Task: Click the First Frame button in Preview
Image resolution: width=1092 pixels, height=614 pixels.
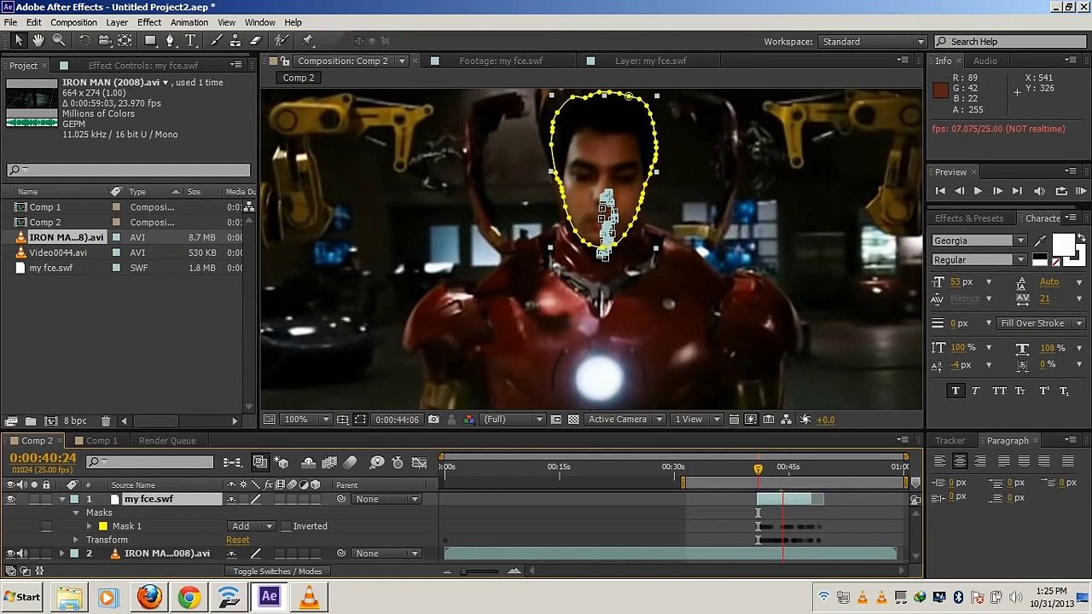Action: (940, 191)
